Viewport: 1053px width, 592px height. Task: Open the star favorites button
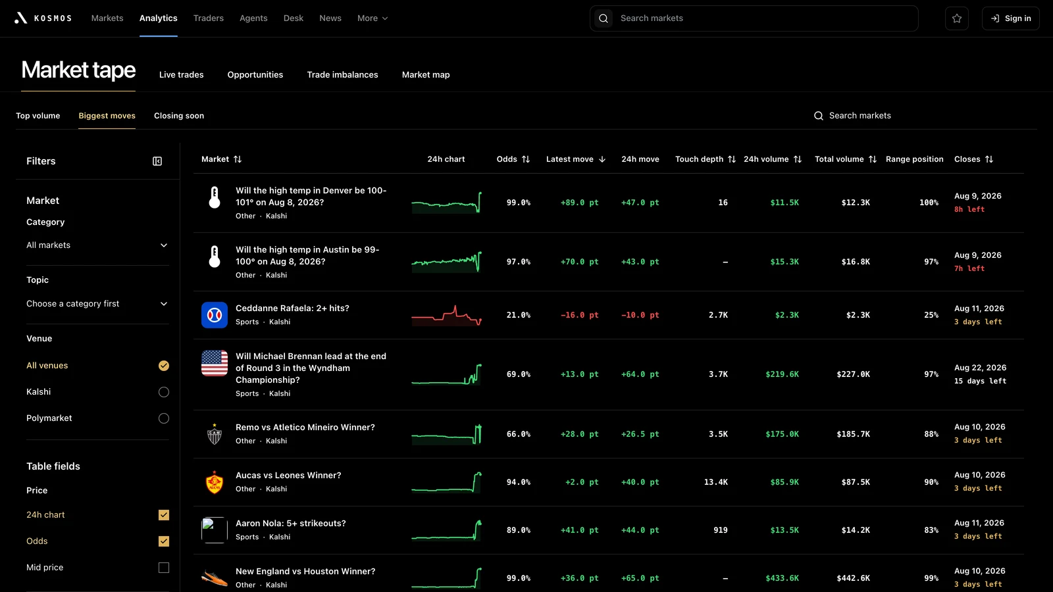(957, 18)
